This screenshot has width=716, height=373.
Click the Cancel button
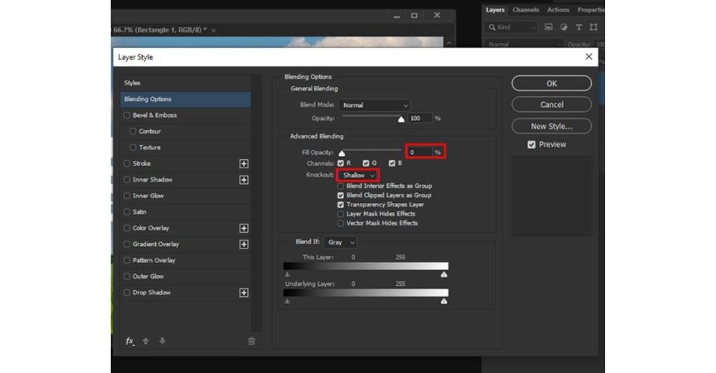[552, 104]
